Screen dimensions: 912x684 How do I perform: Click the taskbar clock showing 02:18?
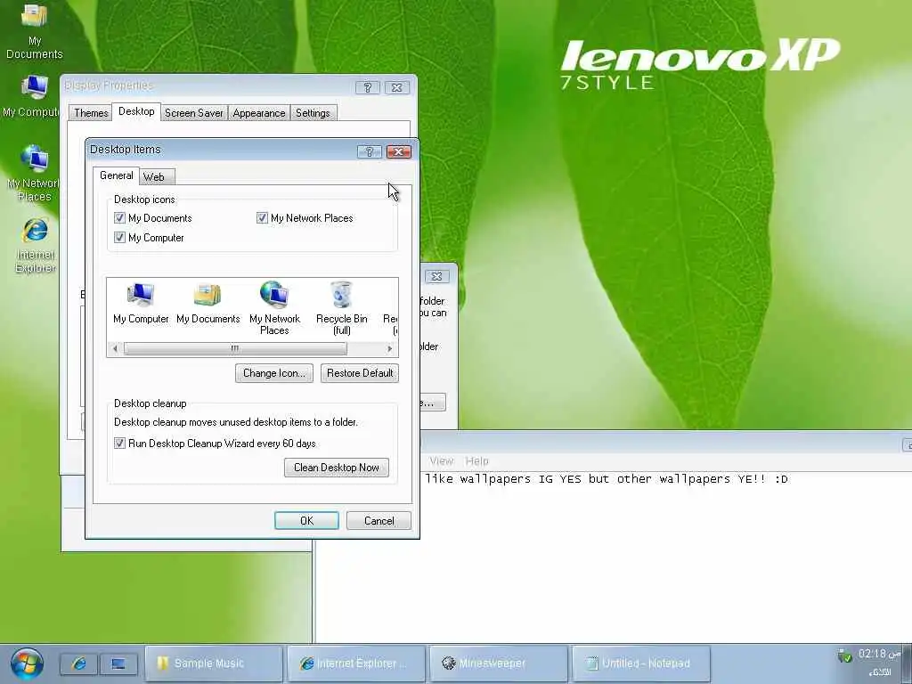(879, 655)
